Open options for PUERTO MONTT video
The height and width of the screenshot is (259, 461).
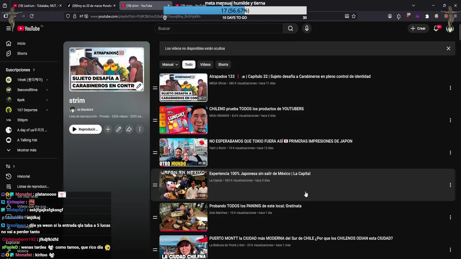point(450,250)
